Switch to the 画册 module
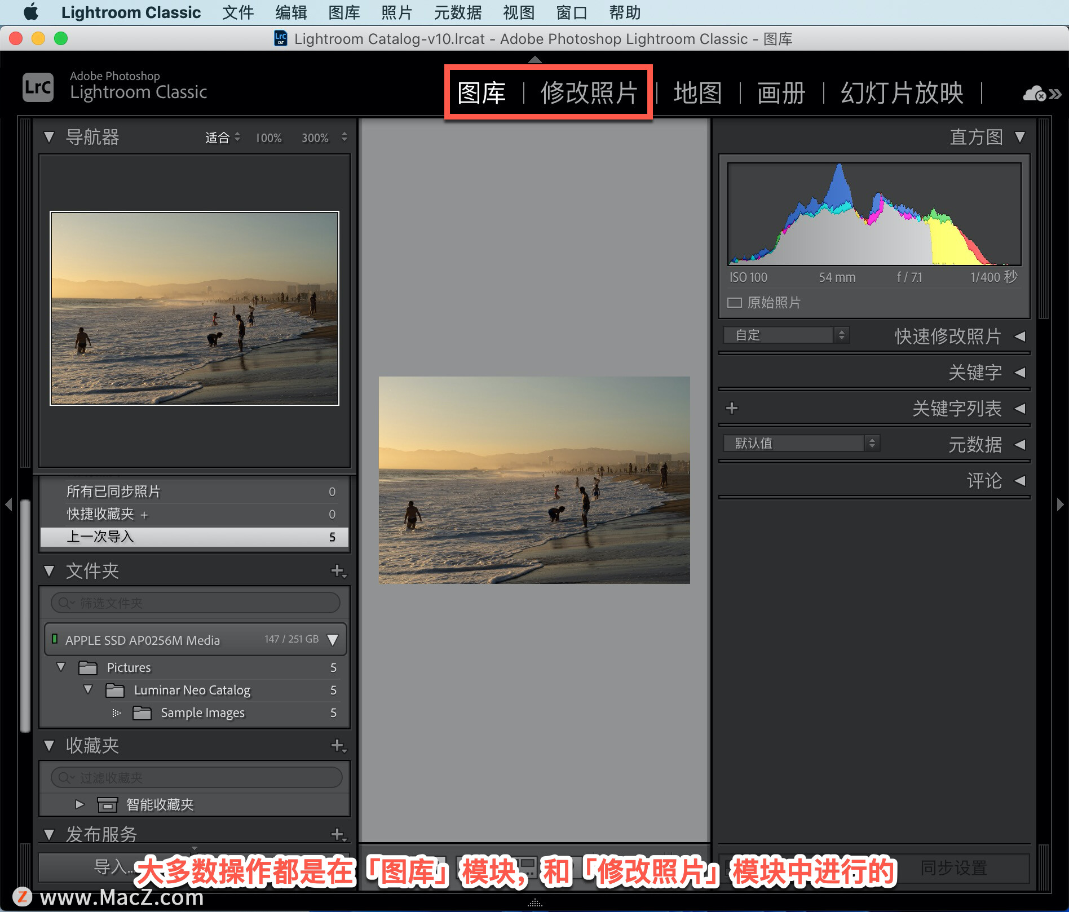The image size is (1069, 912). pyautogui.click(x=781, y=93)
